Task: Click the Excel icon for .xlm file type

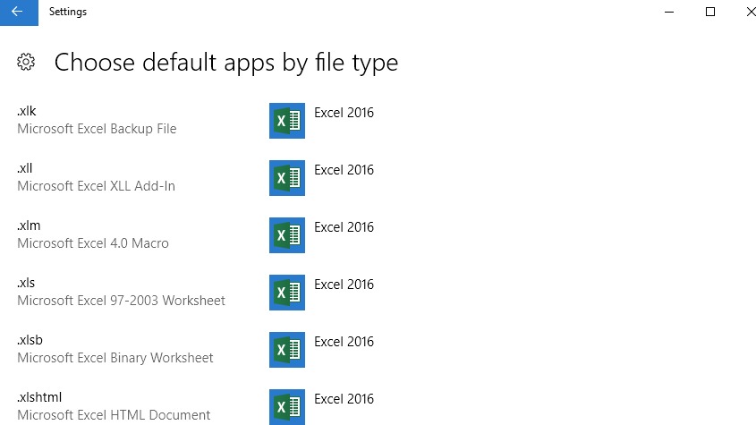Action: click(x=286, y=235)
